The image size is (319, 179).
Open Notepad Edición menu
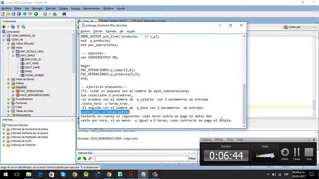98,31
